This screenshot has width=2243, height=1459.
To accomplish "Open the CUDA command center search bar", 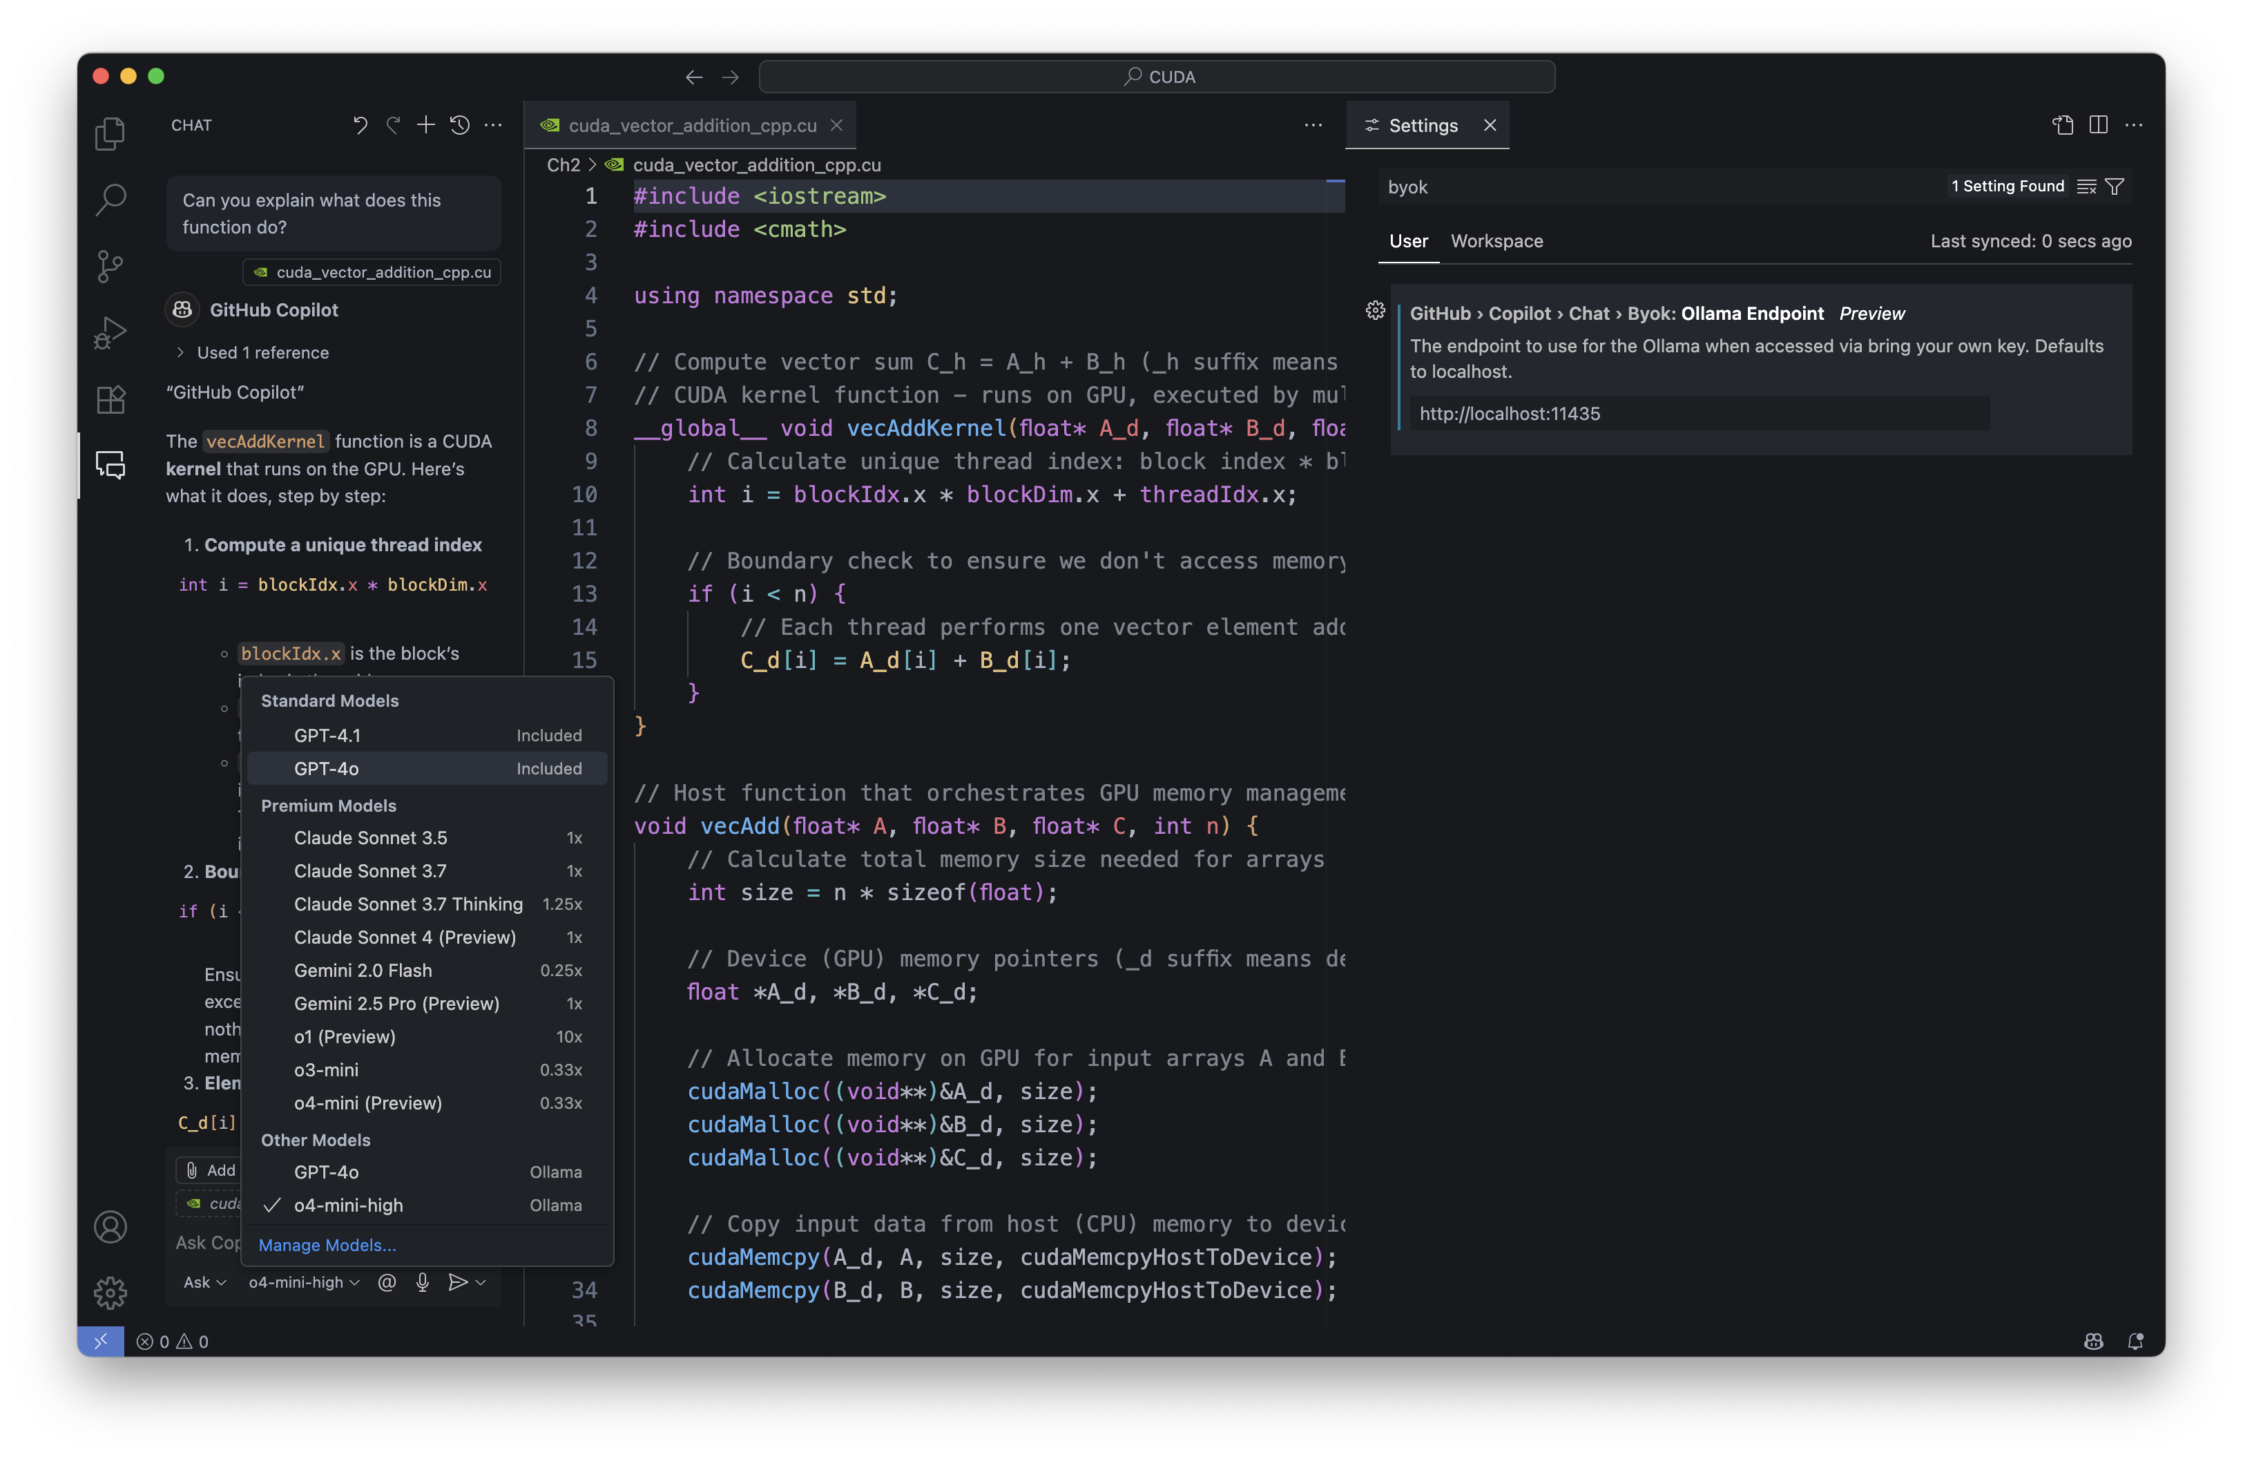I will click(1156, 77).
